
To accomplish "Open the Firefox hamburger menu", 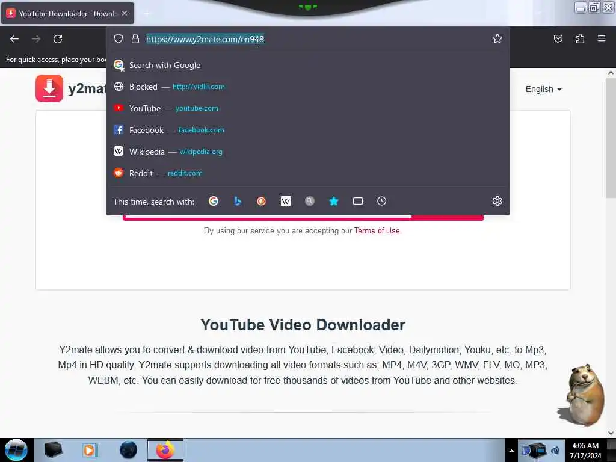I will [x=602, y=38].
